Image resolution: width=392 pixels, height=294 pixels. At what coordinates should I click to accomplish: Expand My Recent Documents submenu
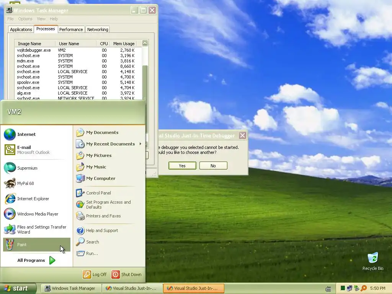click(109, 144)
